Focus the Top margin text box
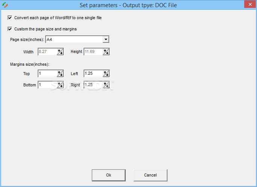Image resolution: width=257 pixels, height=187 pixels. (47, 74)
